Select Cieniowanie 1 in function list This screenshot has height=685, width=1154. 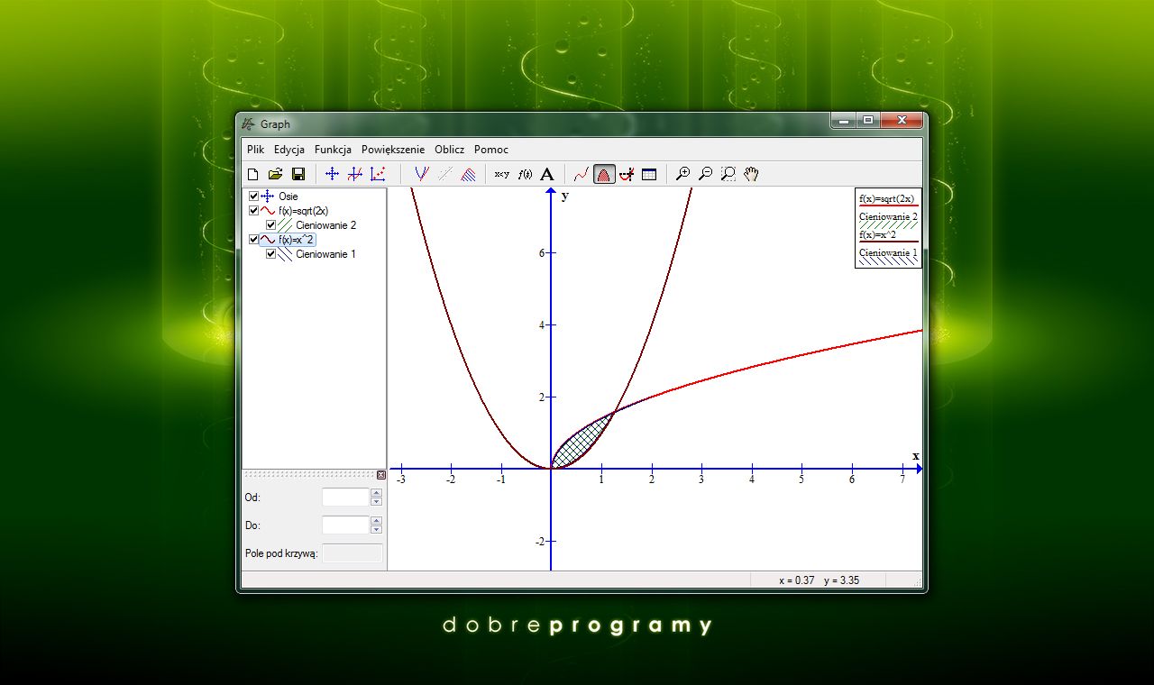(325, 253)
